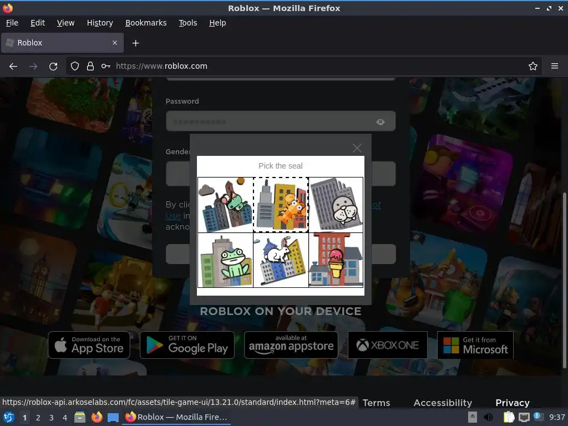The height and width of the screenshot is (426, 568).
Task: Open the notification info tray icon
Action: (537, 417)
